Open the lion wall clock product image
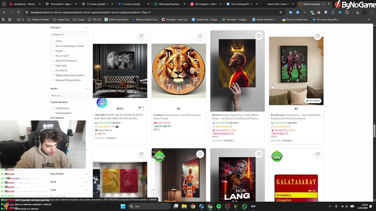Image resolution: width=376 pixels, height=211 pixels. [179, 71]
